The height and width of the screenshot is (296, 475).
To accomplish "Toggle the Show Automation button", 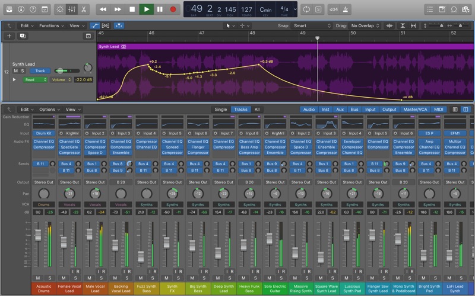I will click(x=95, y=26).
